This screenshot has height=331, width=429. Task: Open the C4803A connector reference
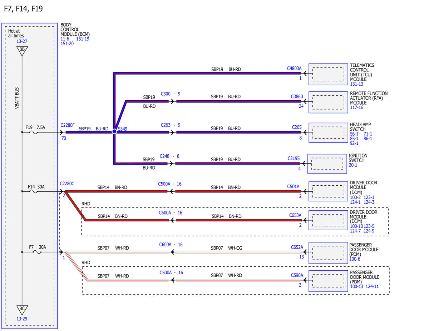[x=294, y=68]
